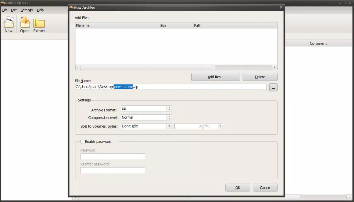Viewport: 354px width, 202px height.
Task: Click the Reenter password input field
Action: (113, 170)
